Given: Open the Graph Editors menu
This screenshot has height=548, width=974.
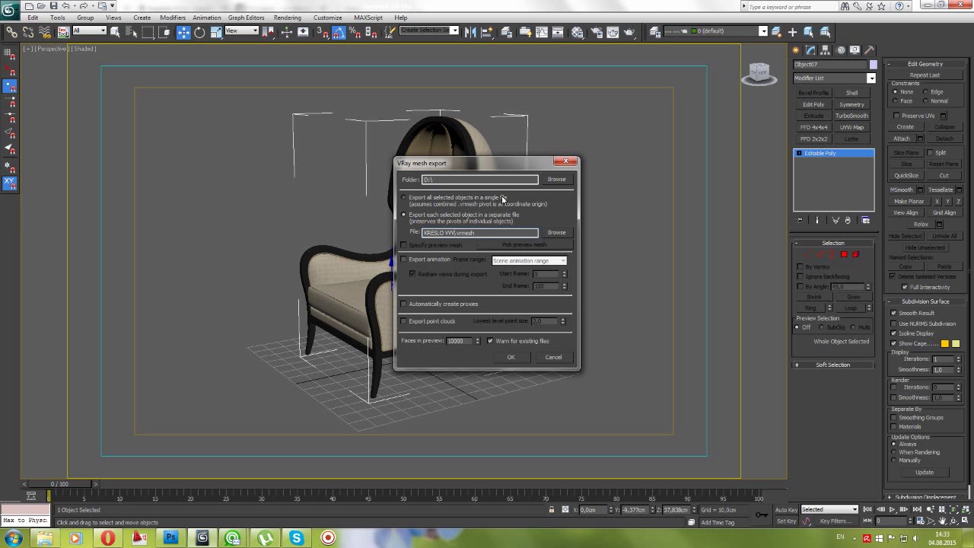Looking at the screenshot, I should pos(247,18).
